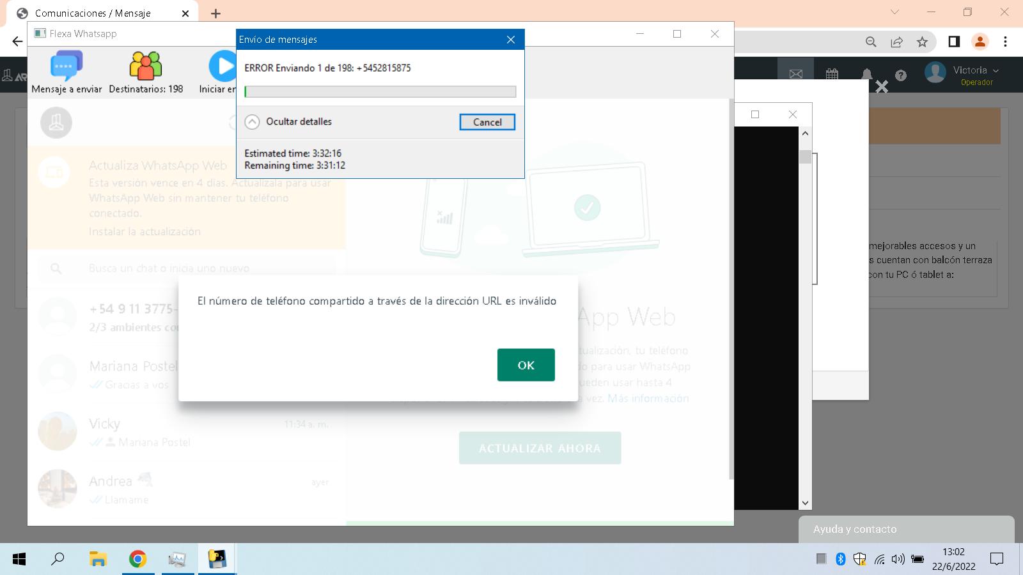Open the Chrome three-dot menu
Image resolution: width=1023 pixels, height=575 pixels.
[1006, 42]
